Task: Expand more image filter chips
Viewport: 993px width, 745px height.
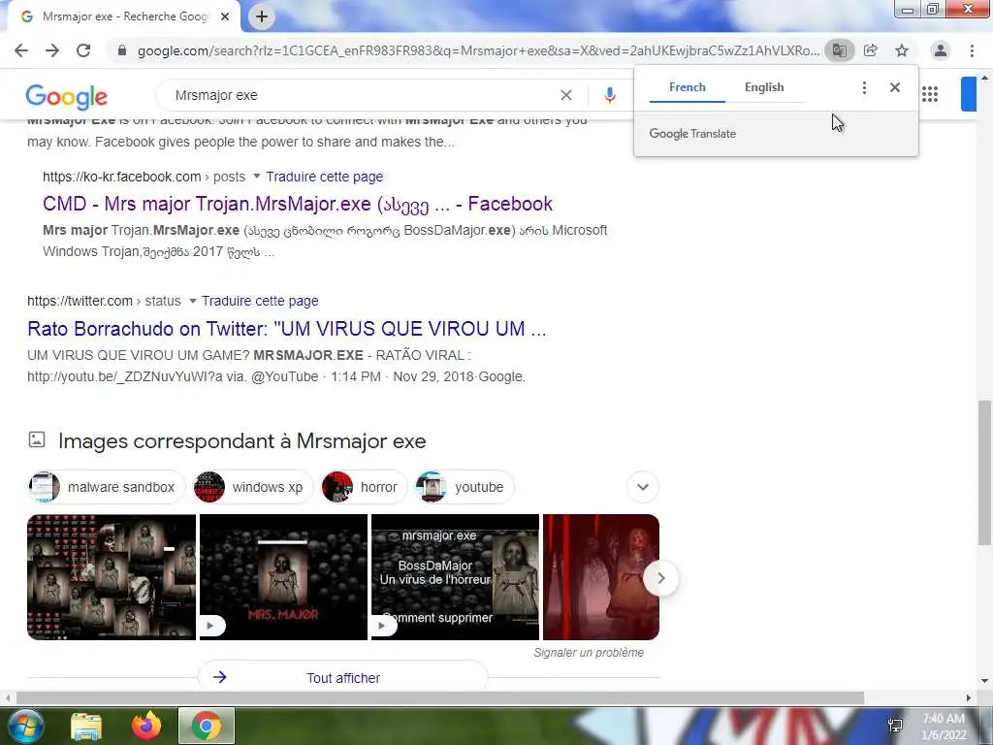Action: click(643, 487)
